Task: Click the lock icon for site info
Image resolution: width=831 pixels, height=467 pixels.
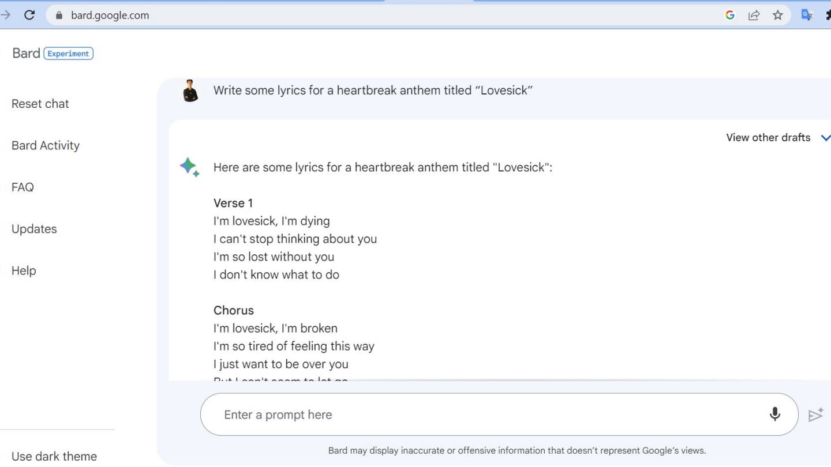Action: coord(58,16)
